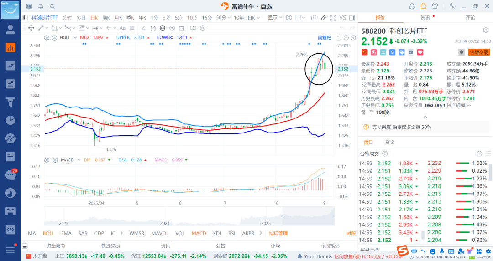Image resolution: width=493 pixels, height=261 pixels.
Task: Open the pie chart sidebar icon
Action: [10, 120]
